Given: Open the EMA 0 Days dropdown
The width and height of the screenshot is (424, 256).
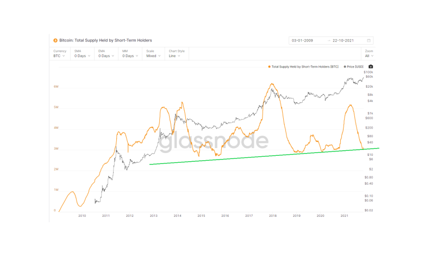Looking at the screenshot, I should point(107,56).
